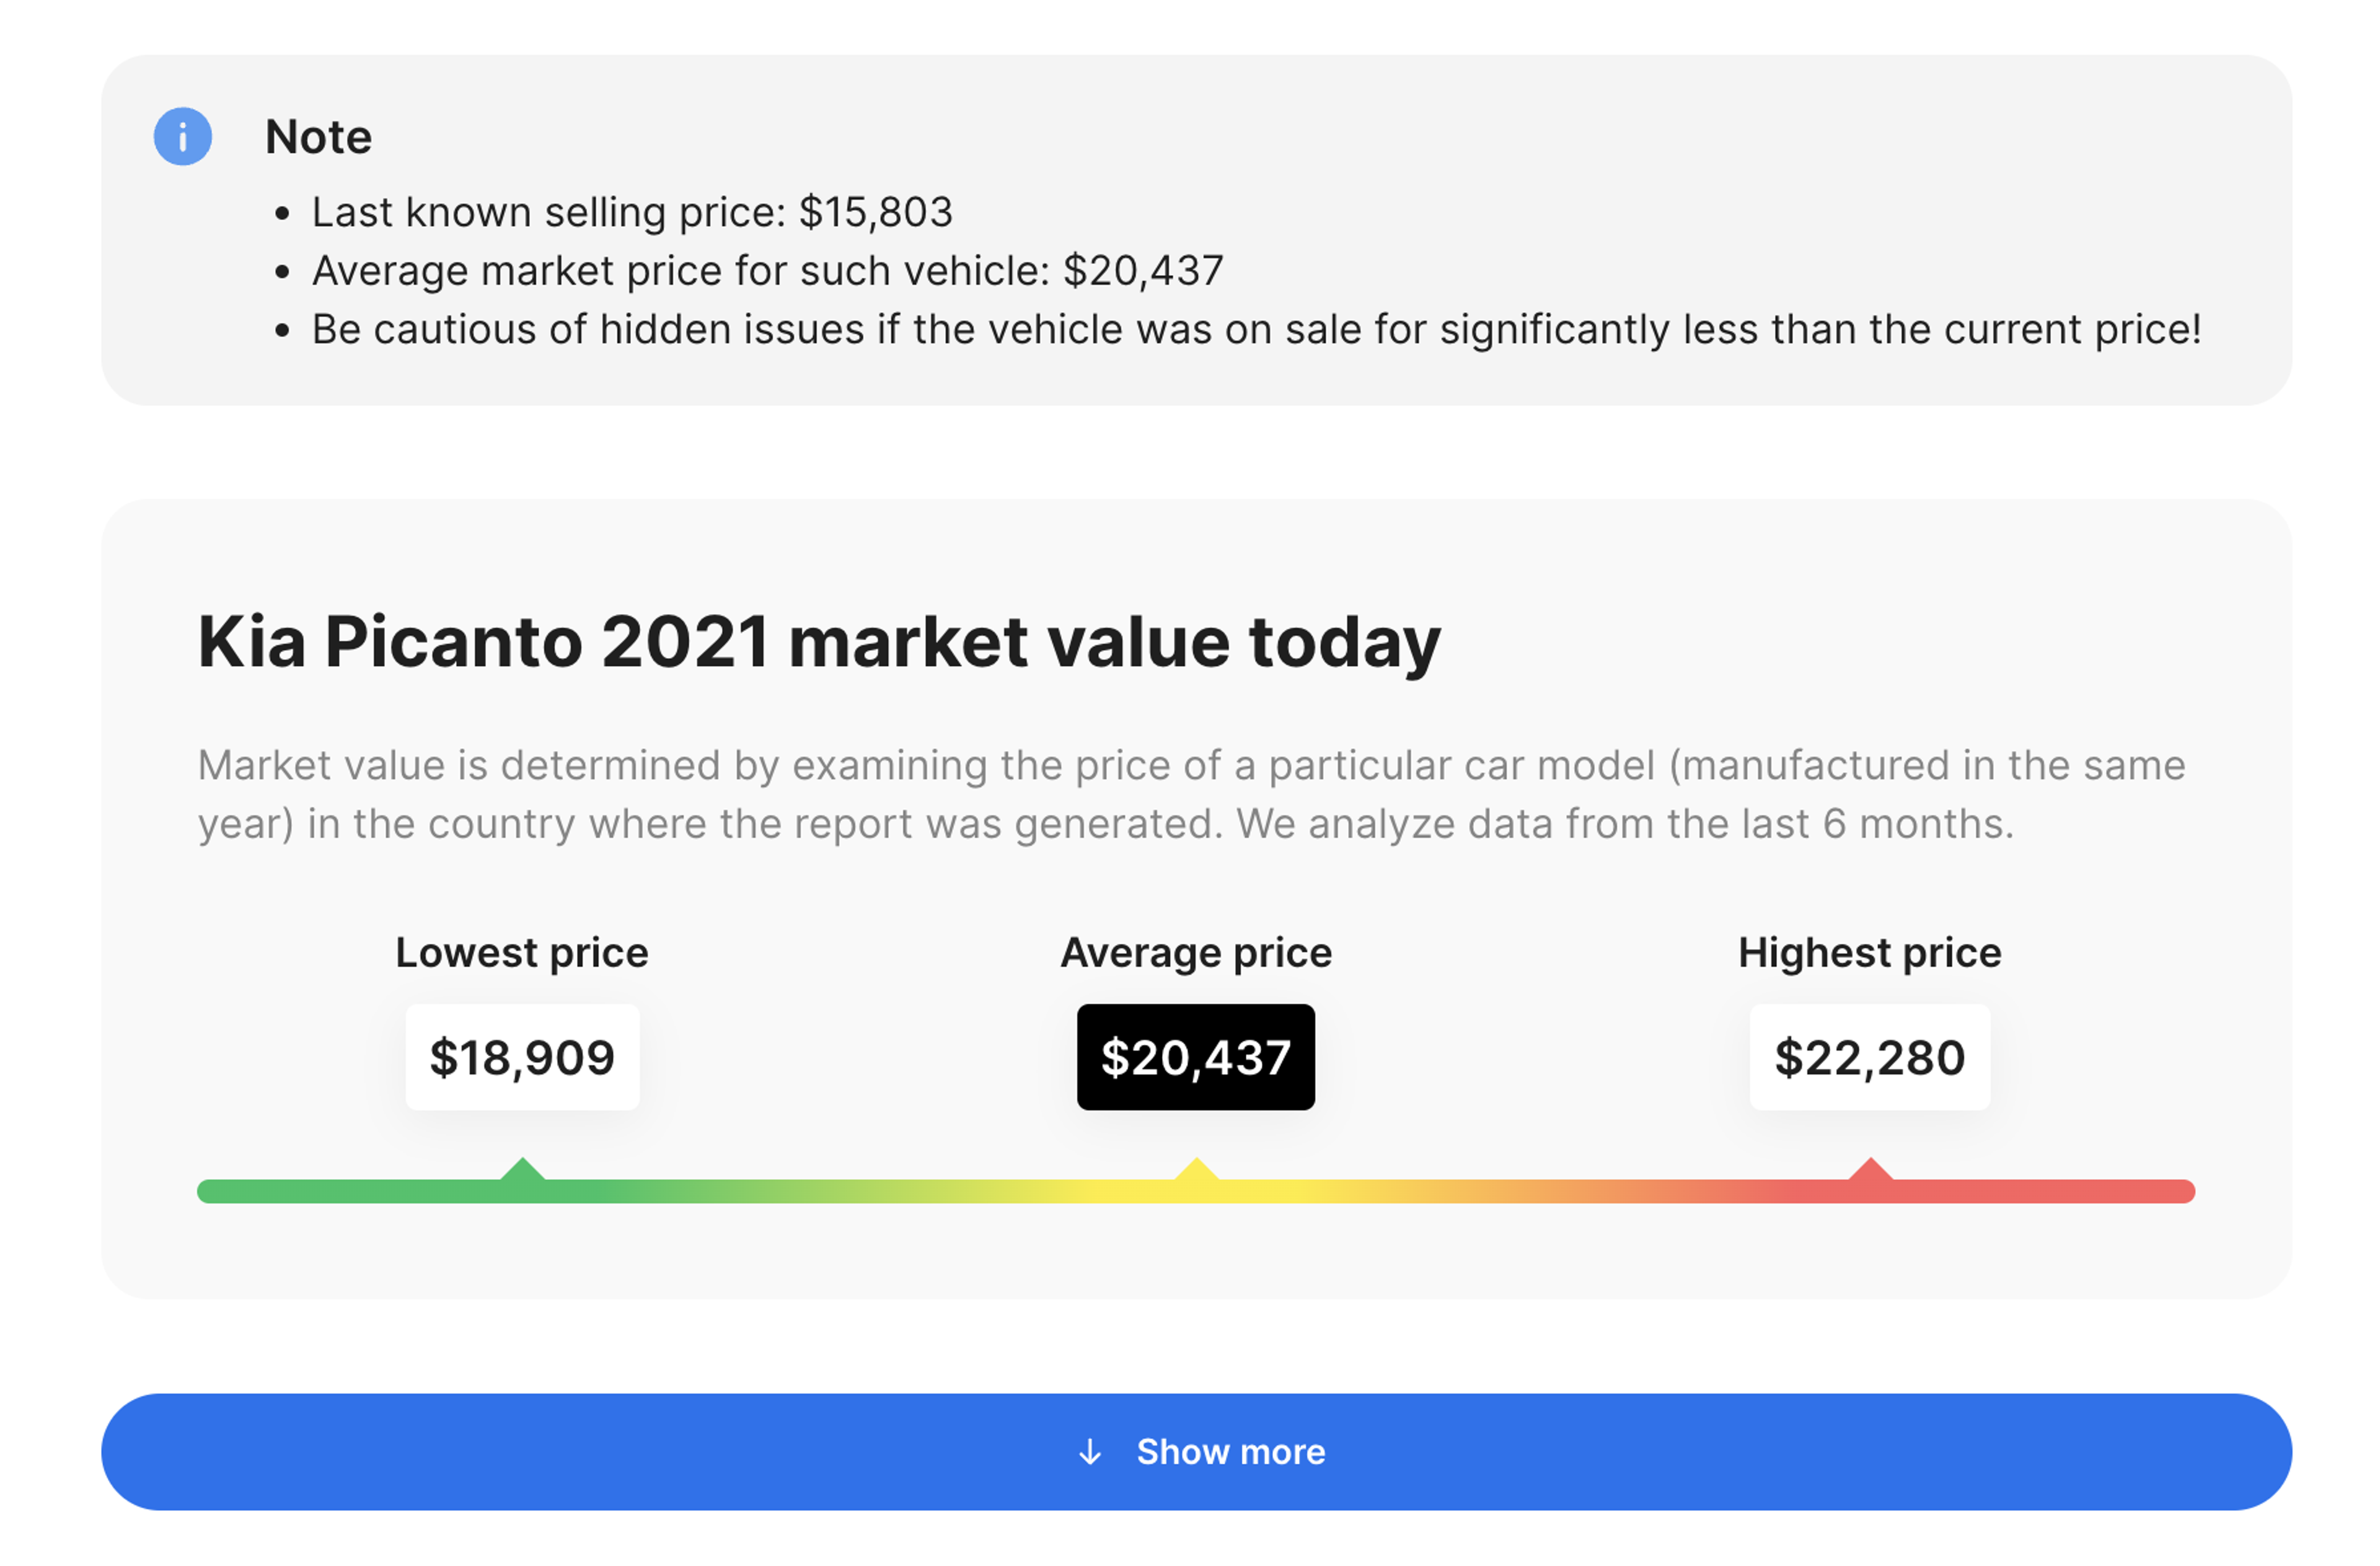
Task: Click the yellow average price marker triangle
Action: 1196,1169
